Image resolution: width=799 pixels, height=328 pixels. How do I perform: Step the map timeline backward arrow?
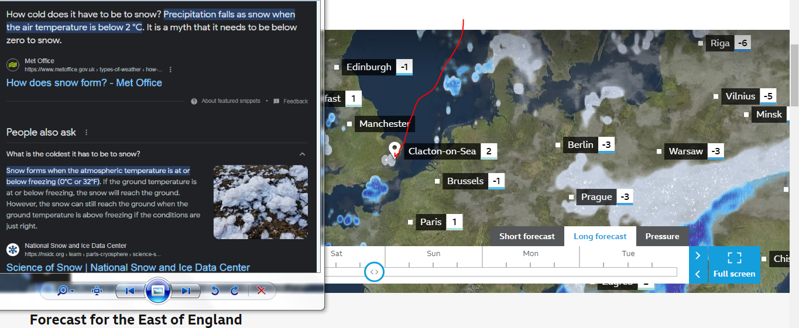pyautogui.click(x=698, y=274)
